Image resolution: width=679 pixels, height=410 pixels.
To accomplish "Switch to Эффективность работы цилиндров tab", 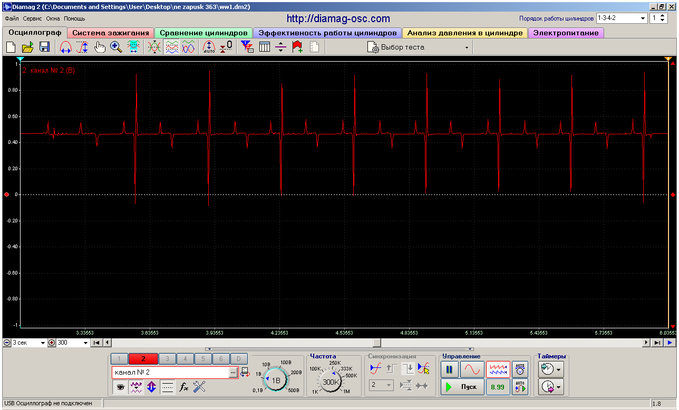I will click(327, 33).
